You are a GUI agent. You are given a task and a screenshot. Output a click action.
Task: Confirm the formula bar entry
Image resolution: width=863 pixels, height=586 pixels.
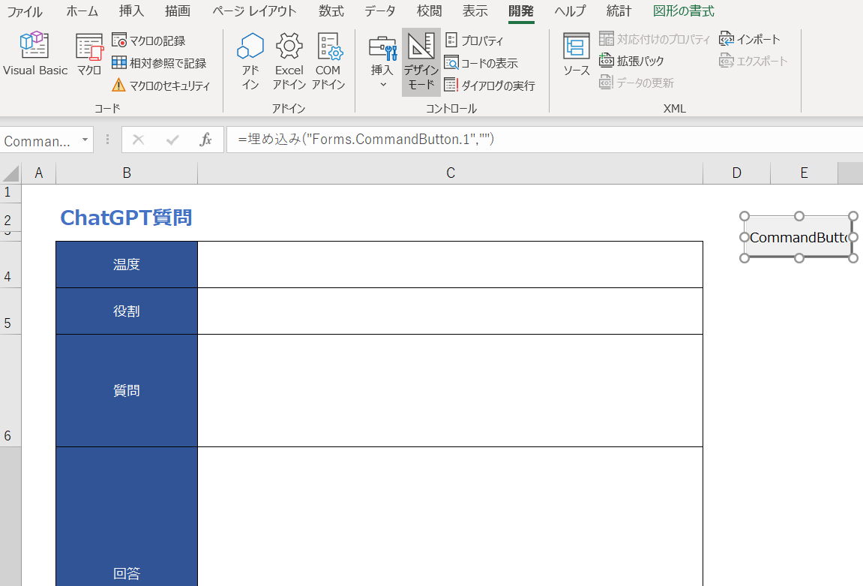[172, 140]
